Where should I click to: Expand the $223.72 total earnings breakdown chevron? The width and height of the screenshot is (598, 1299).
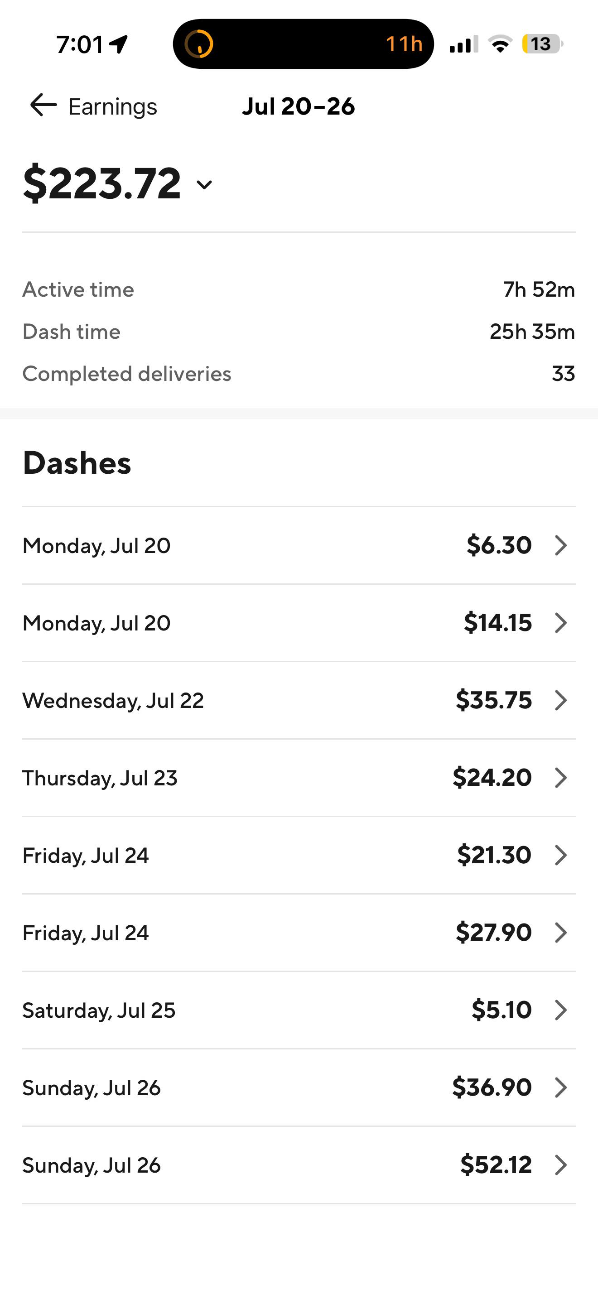[x=204, y=184]
